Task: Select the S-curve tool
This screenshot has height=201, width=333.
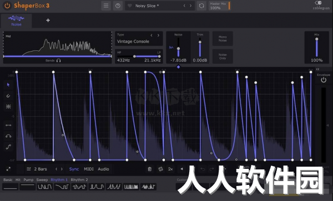Action: pos(8,147)
